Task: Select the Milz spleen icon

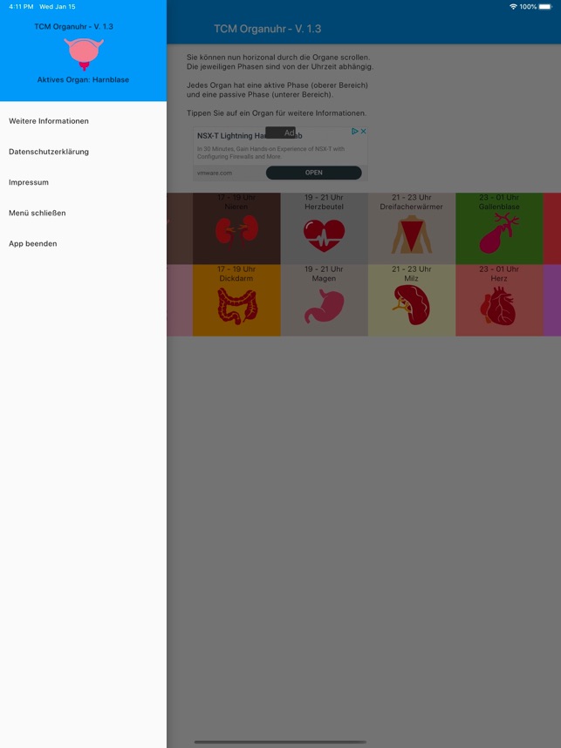Action: (412, 305)
